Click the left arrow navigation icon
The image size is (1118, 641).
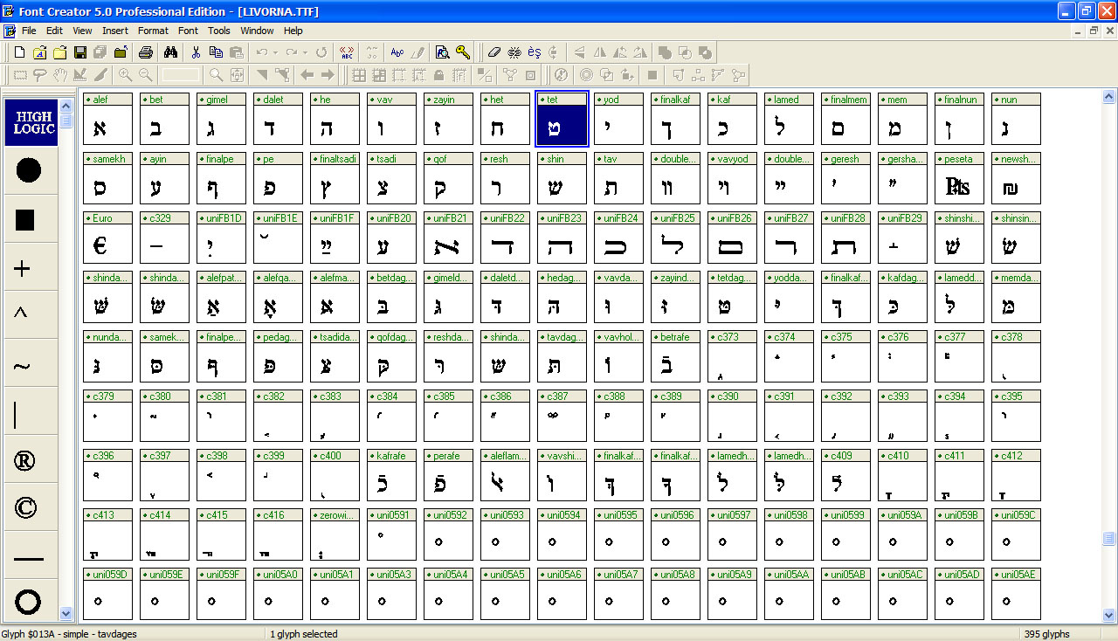307,75
